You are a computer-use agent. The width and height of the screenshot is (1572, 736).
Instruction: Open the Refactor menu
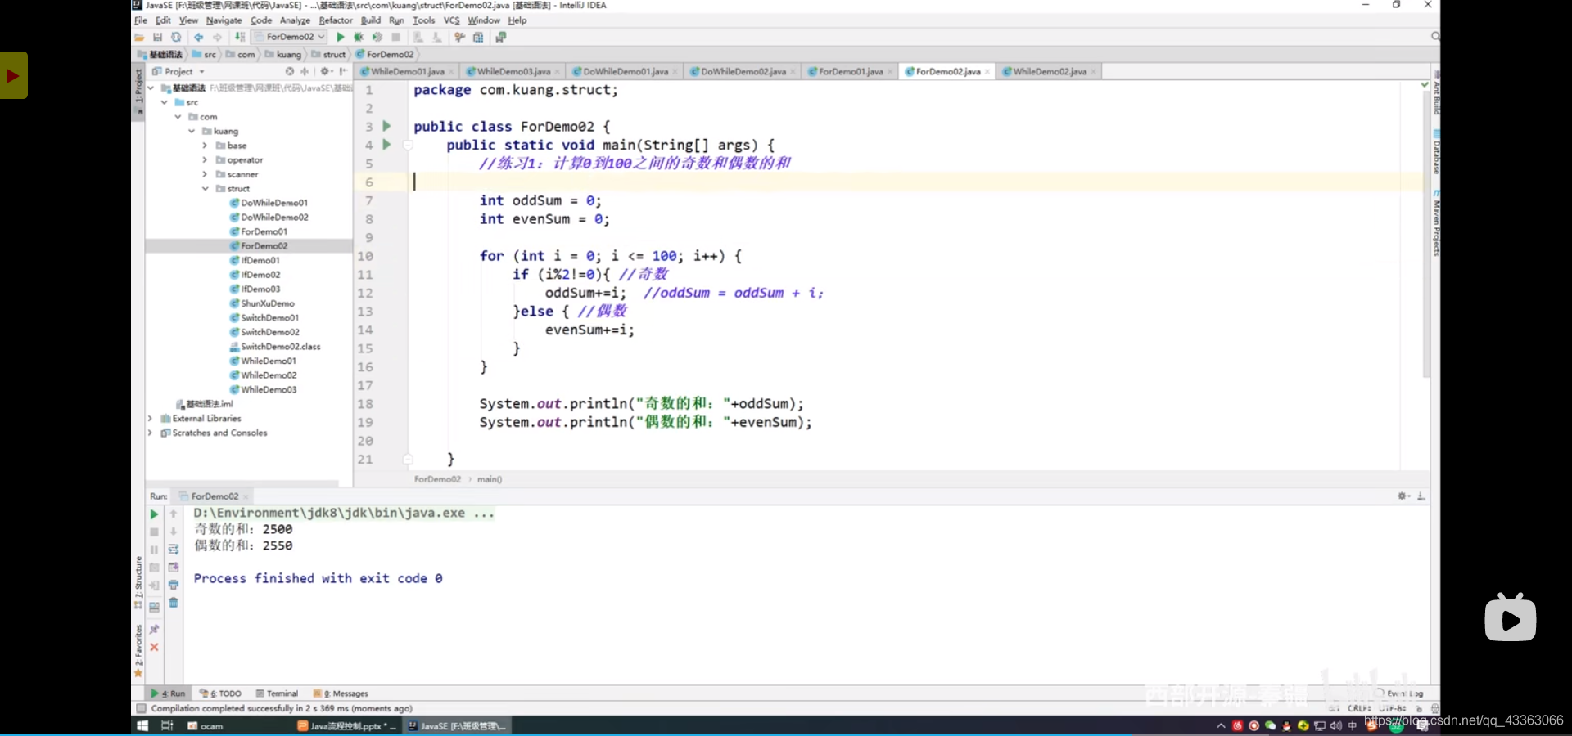coord(336,20)
